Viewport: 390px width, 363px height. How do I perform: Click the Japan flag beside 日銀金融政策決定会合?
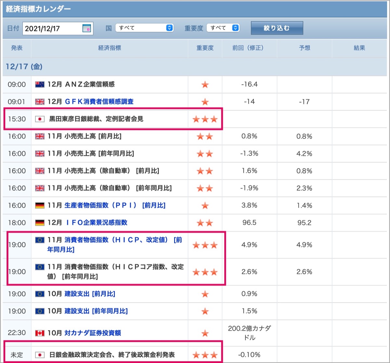pyautogui.click(x=40, y=355)
